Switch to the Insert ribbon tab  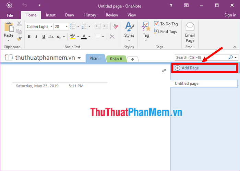[51, 15]
